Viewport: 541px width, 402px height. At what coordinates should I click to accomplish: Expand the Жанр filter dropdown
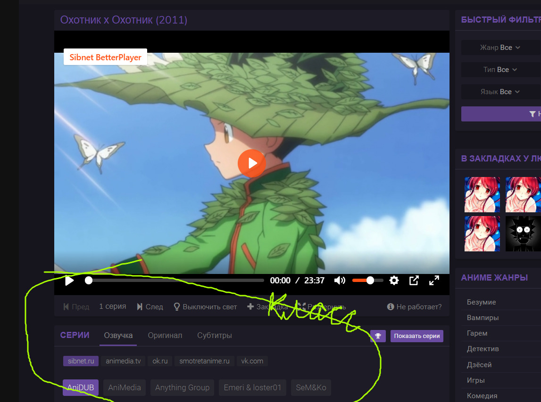500,48
